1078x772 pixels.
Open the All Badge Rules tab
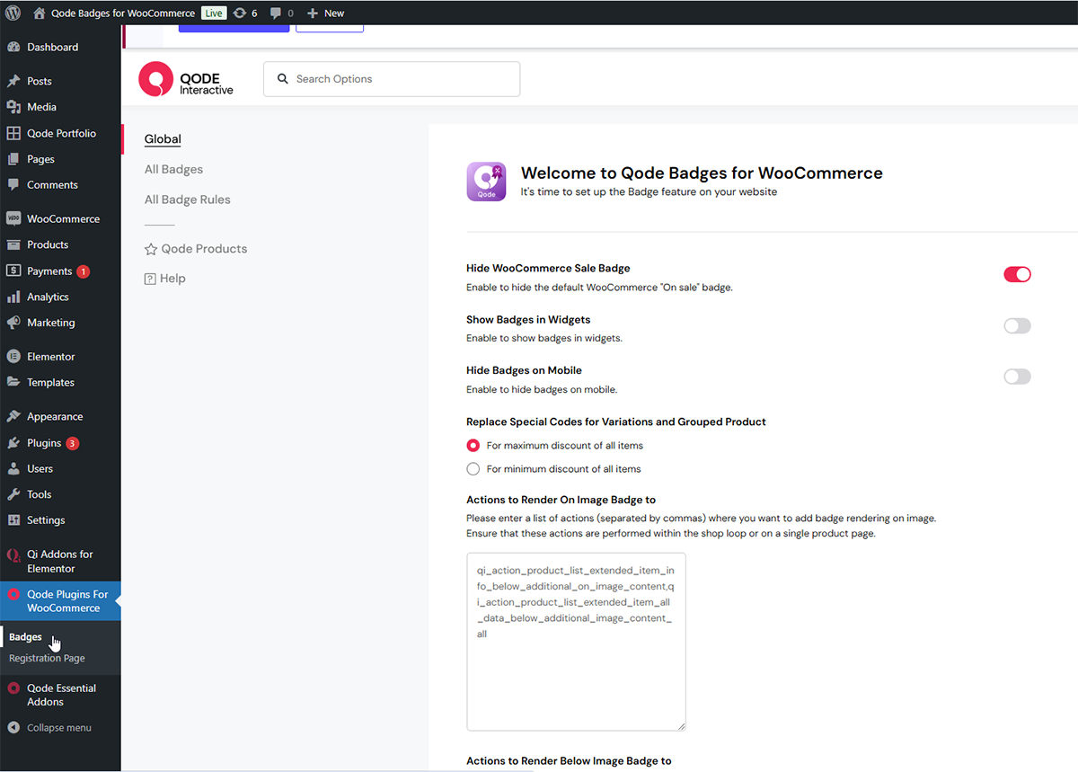(x=187, y=200)
